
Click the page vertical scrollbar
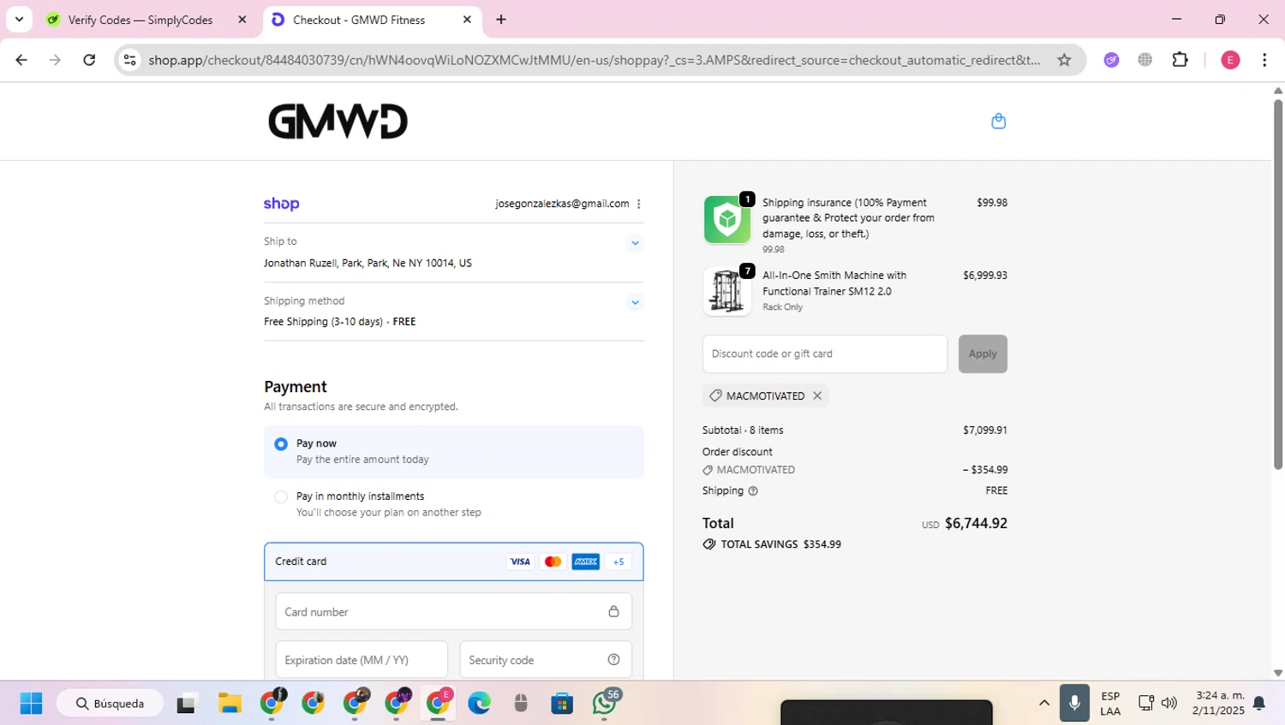[1278, 282]
